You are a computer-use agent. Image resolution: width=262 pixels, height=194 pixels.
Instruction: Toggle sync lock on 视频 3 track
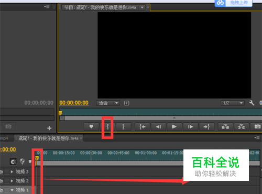pos(7,172)
